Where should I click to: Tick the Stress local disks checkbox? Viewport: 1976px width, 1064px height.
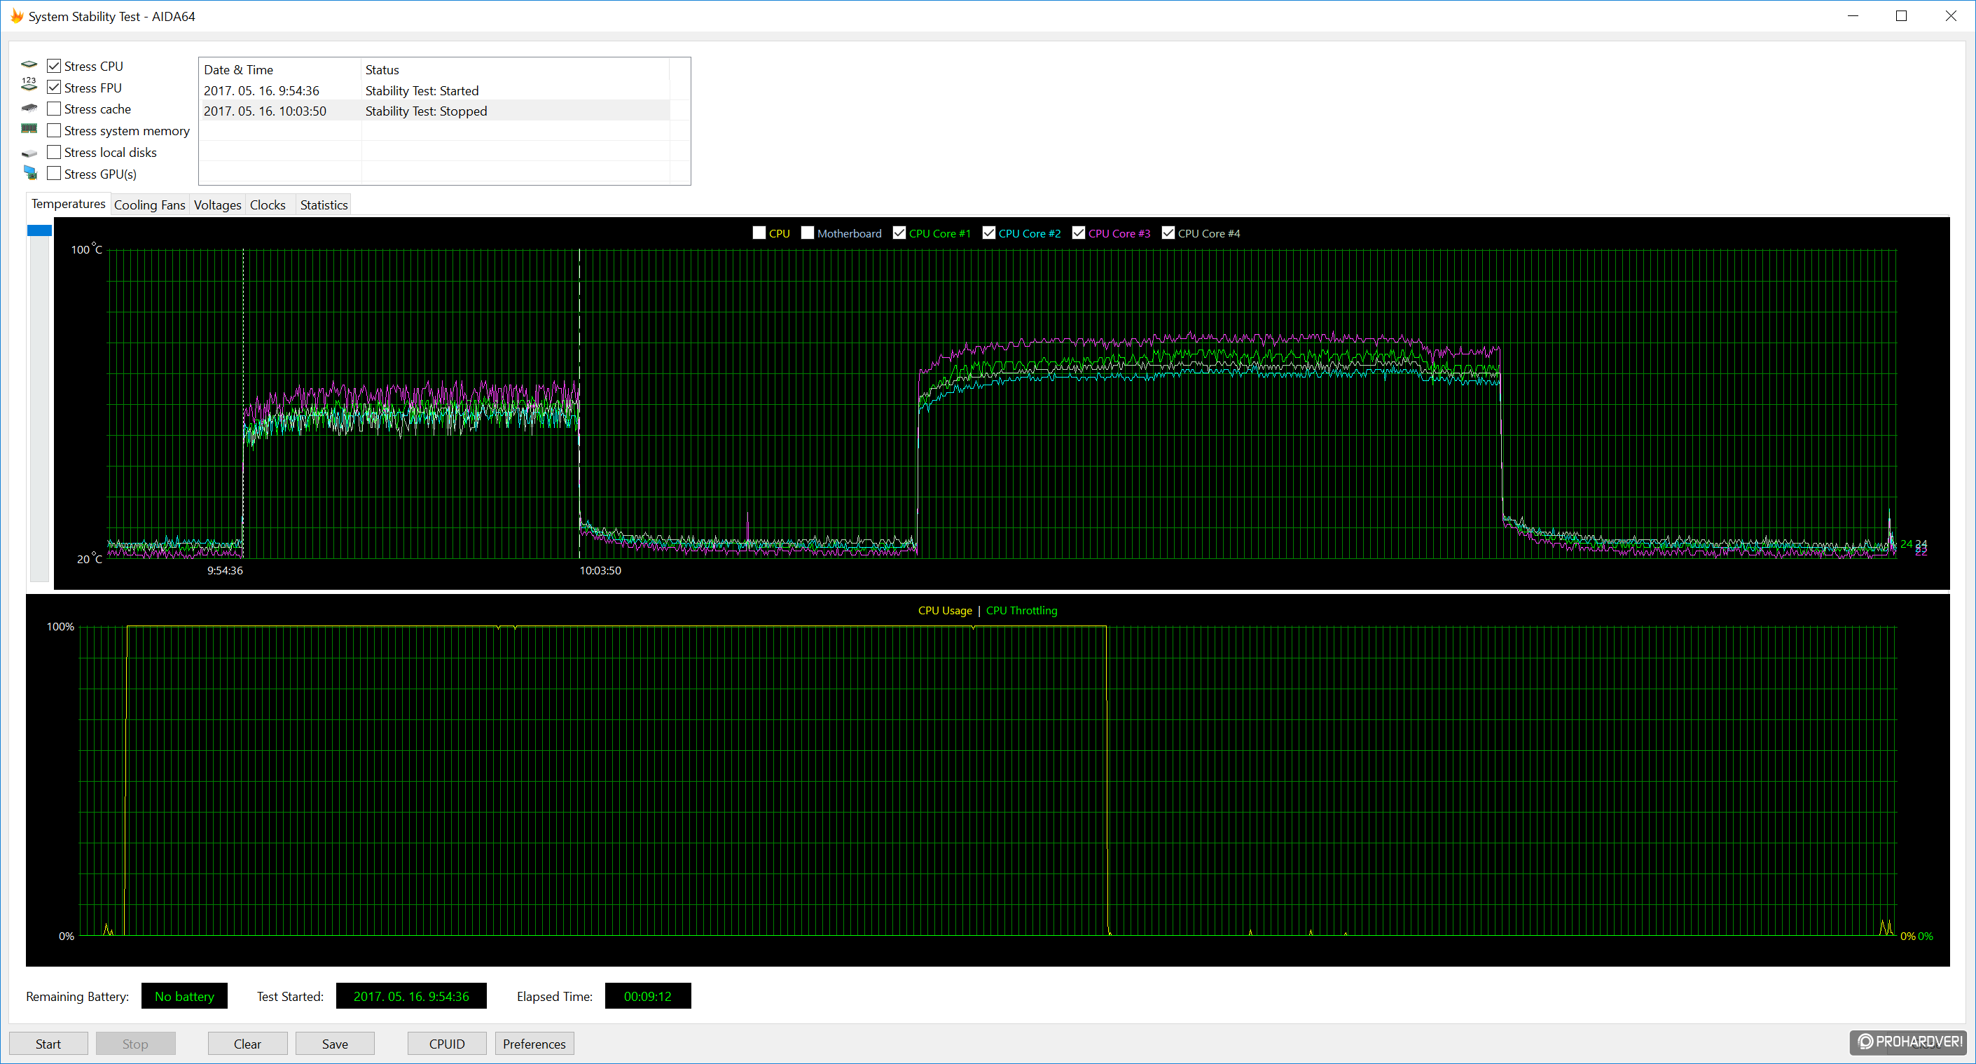pos(54,152)
